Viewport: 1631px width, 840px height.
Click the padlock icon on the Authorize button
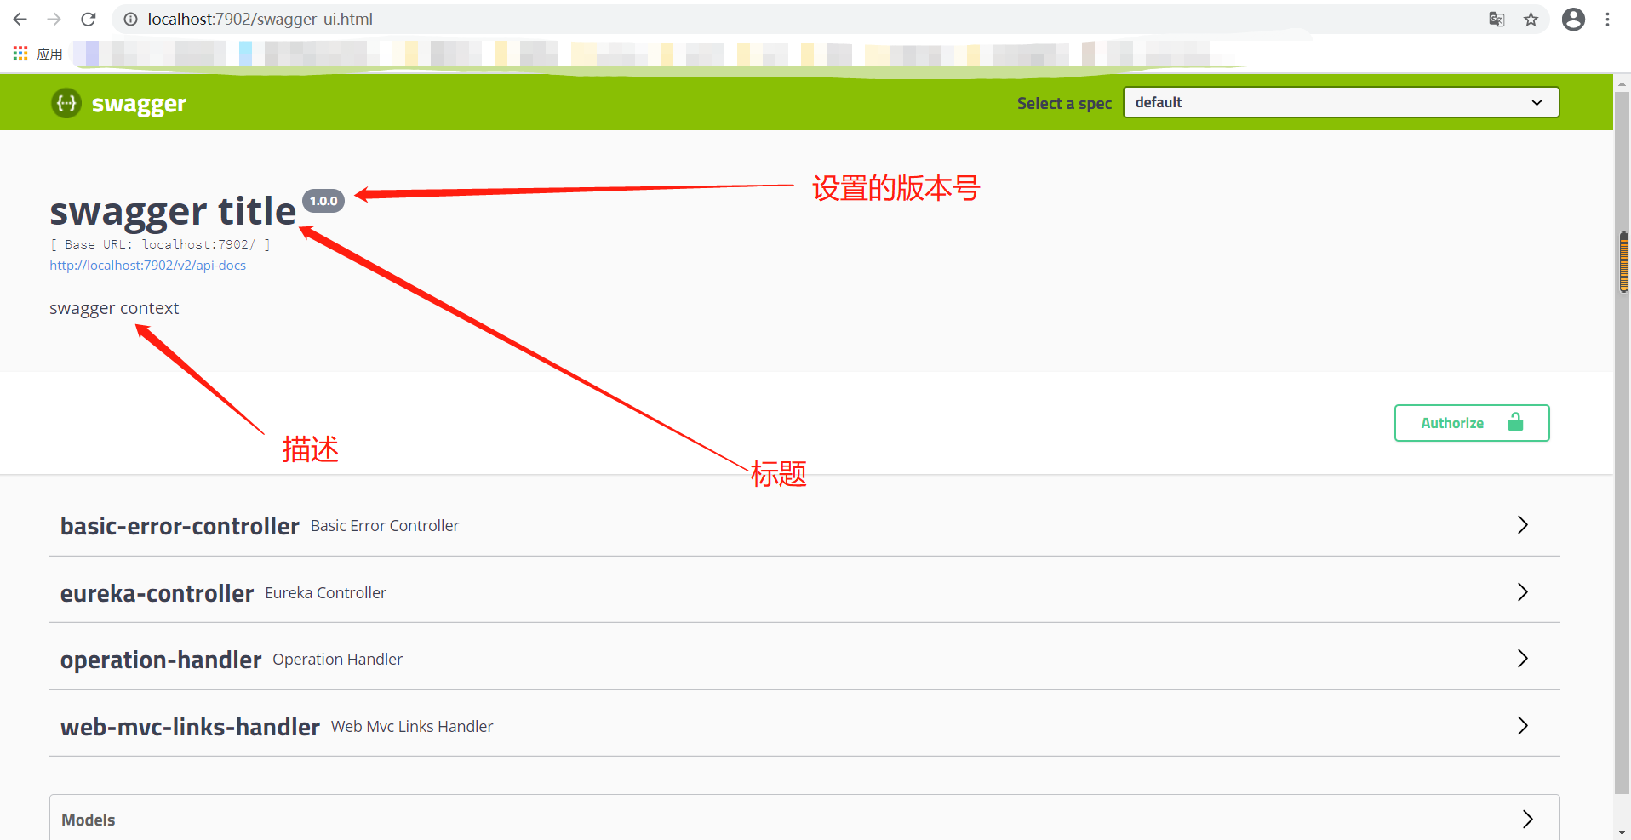[x=1516, y=422]
